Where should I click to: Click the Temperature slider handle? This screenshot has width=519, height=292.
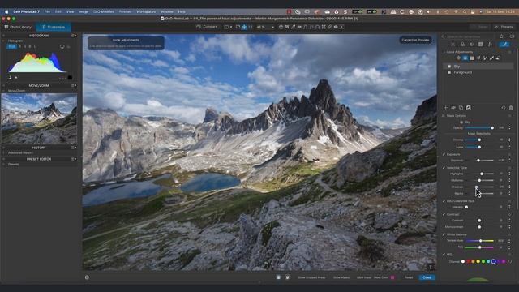(480, 241)
